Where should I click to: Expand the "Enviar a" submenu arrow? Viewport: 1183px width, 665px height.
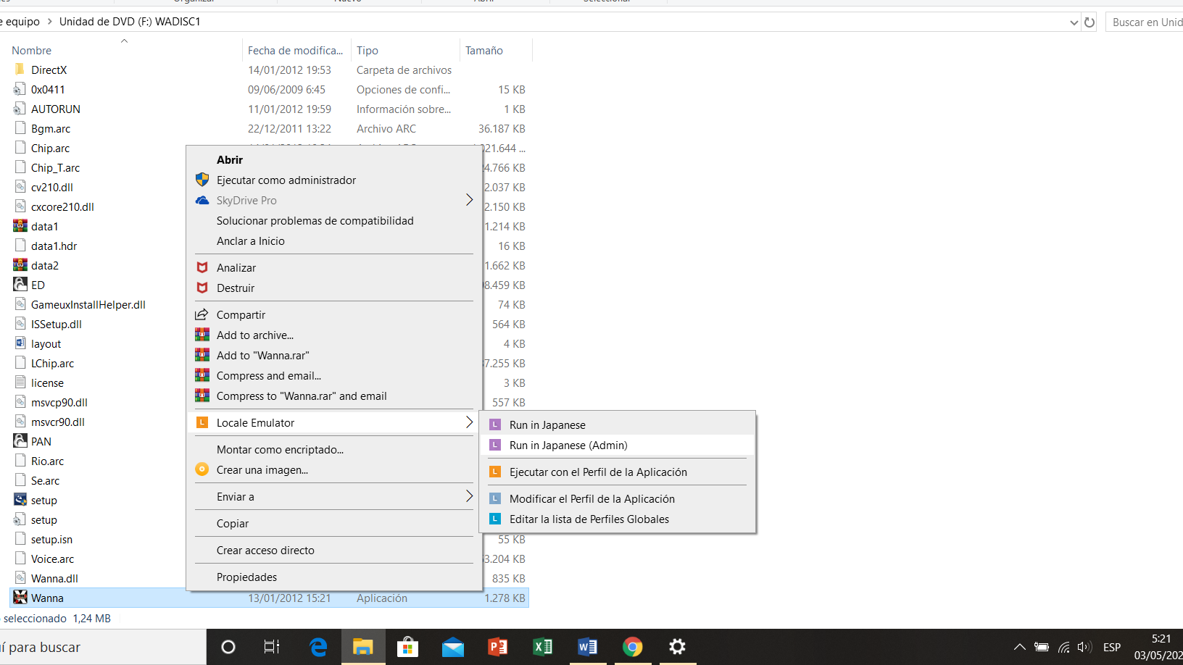(469, 496)
